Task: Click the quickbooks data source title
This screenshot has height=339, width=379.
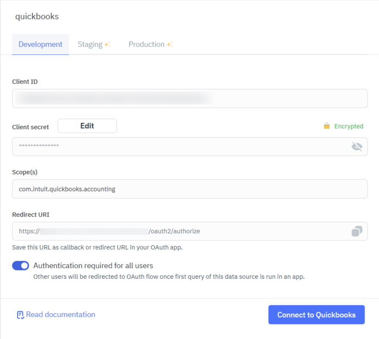Action: (37, 17)
